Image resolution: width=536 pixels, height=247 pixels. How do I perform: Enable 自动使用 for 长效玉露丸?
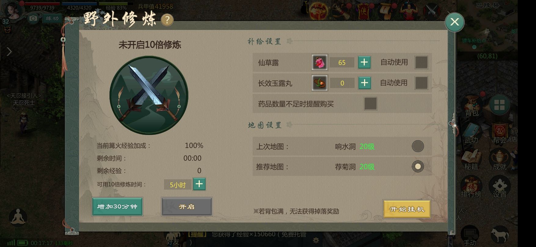421,83
